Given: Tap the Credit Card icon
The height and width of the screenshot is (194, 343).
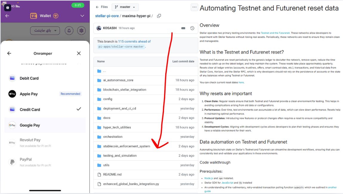Looking at the screenshot, I should click(12, 109).
